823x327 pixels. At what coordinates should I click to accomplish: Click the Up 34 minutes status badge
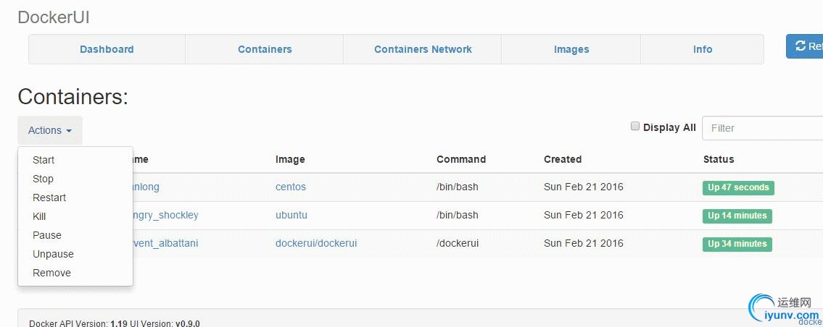(x=737, y=245)
